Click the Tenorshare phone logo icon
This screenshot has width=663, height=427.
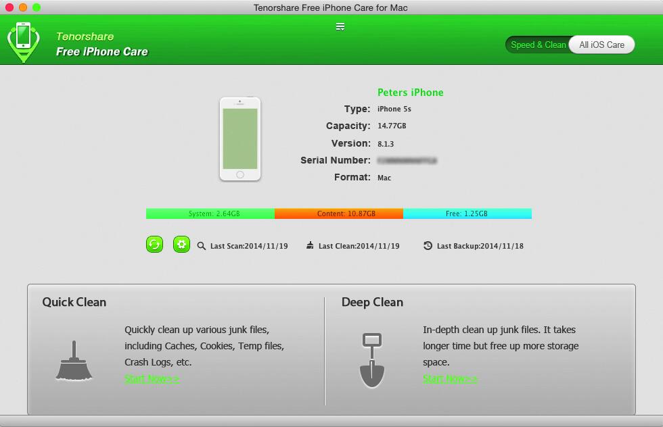(24, 43)
